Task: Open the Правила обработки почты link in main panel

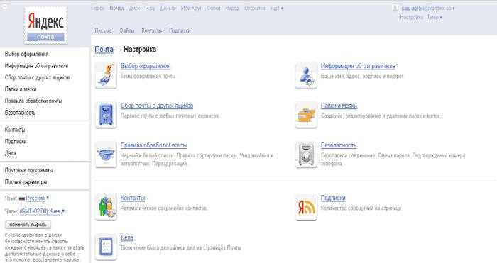Action: [x=154, y=145]
